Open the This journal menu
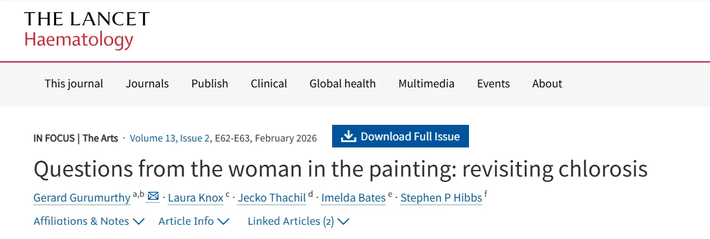Screen dimensions: 710x239 (x=74, y=84)
